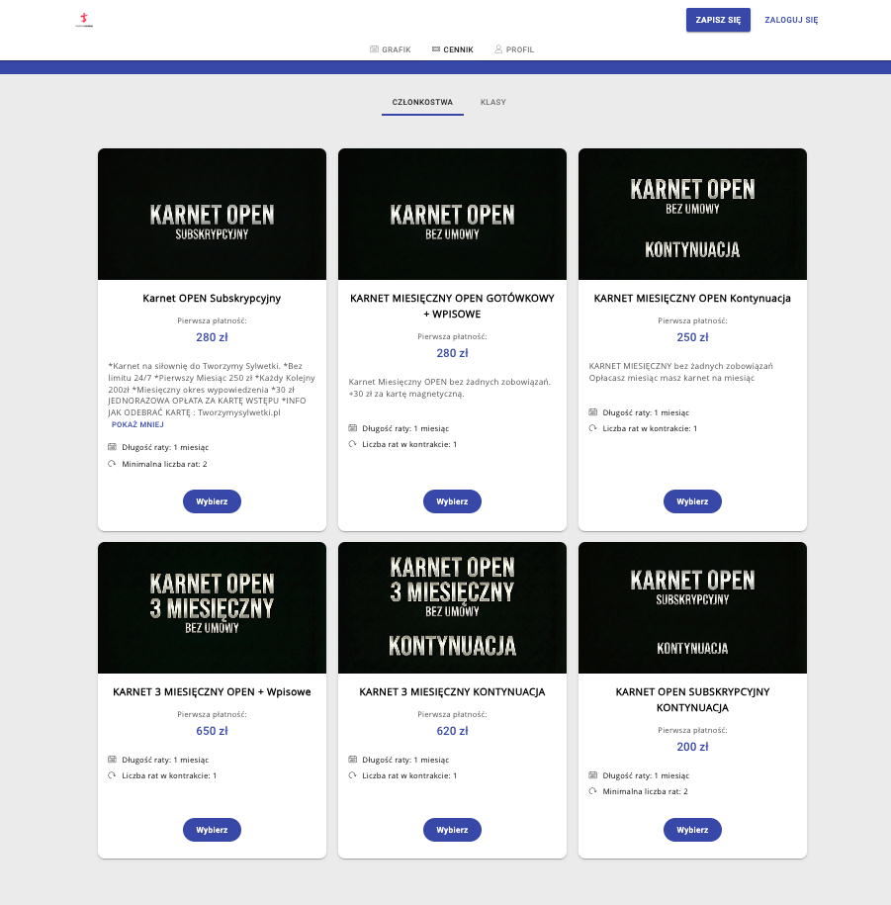
Task: Click installment count icon on KARNET 3 MIESIĘCZNY KONTYNUACJA
Action: tap(352, 775)
